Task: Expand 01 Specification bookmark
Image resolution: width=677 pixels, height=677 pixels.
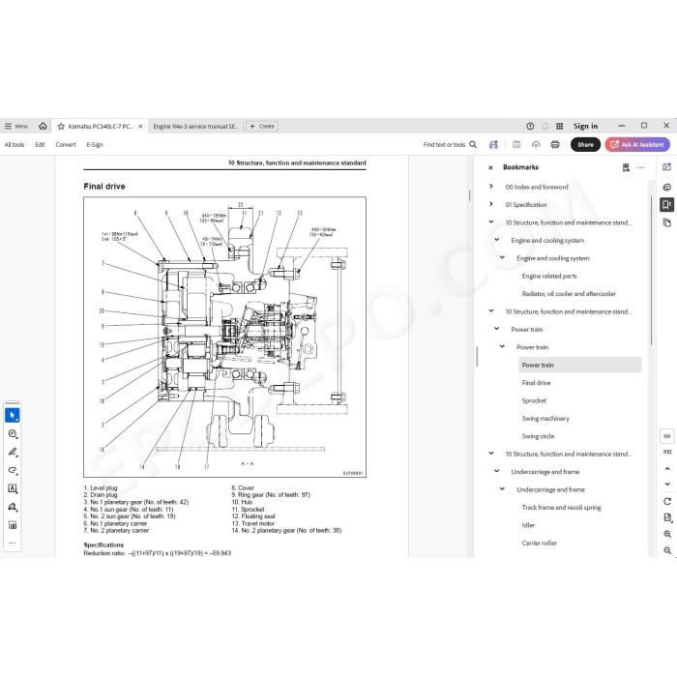Action: (491, 204)
